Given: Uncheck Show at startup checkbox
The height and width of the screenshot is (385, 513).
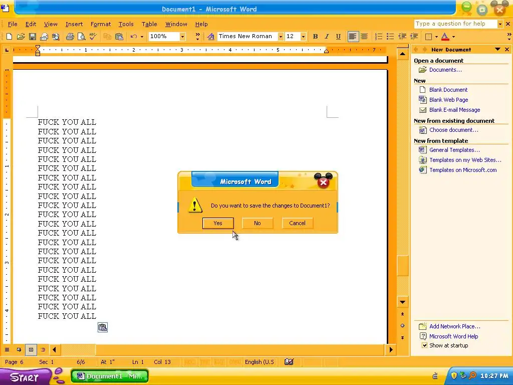Looking at the screenshot, I should tap(424, 345).
